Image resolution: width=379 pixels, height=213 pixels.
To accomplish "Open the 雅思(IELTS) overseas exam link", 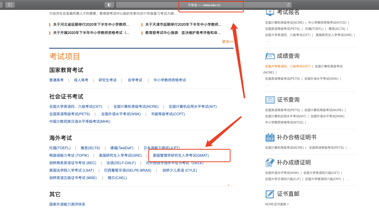I will (x=90, y=148).
